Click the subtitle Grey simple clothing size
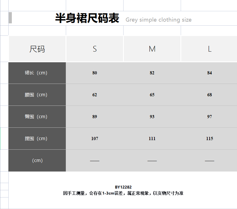Screen dimensions: 237x209 158,20
